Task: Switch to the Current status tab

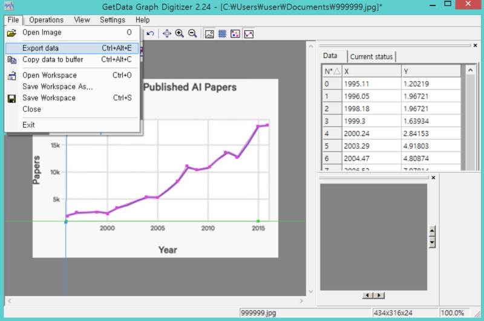Action: click(371, 57)
